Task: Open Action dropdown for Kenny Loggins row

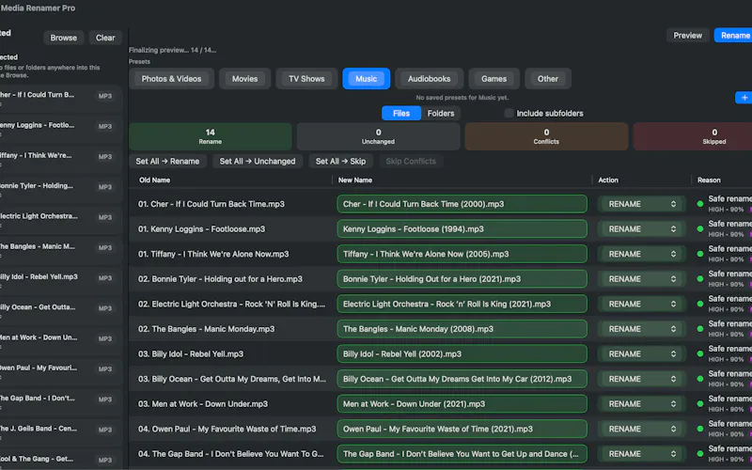Action: click(x=641, y=228)
